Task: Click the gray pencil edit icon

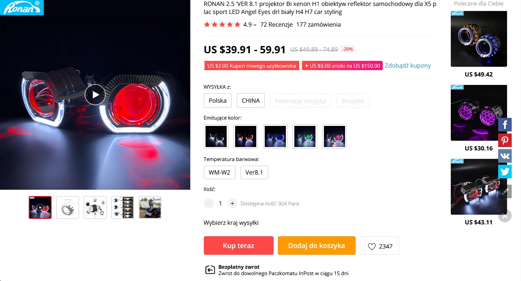Action: click(x=506, y=191)
